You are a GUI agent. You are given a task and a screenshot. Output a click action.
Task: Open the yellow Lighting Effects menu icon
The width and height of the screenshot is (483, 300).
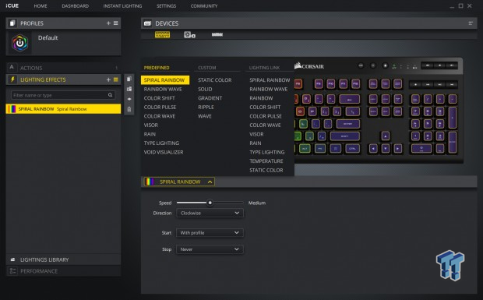pyautogui.click(x=116, y=79)
